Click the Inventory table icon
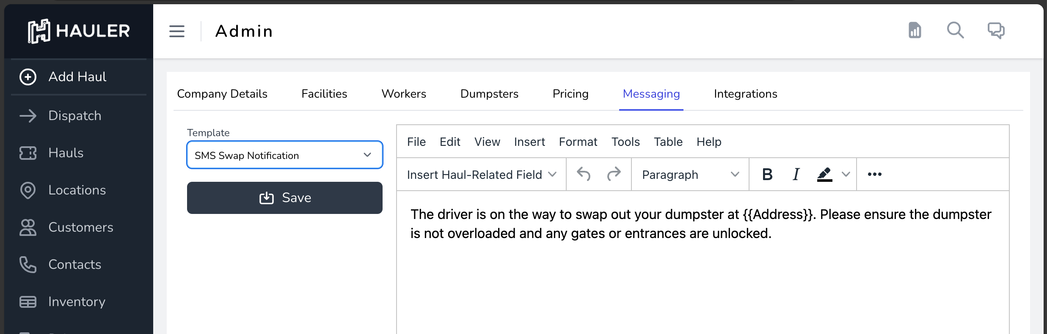Image resolution: width=1047 pixels, height=334 pixels. coord(28,302)
